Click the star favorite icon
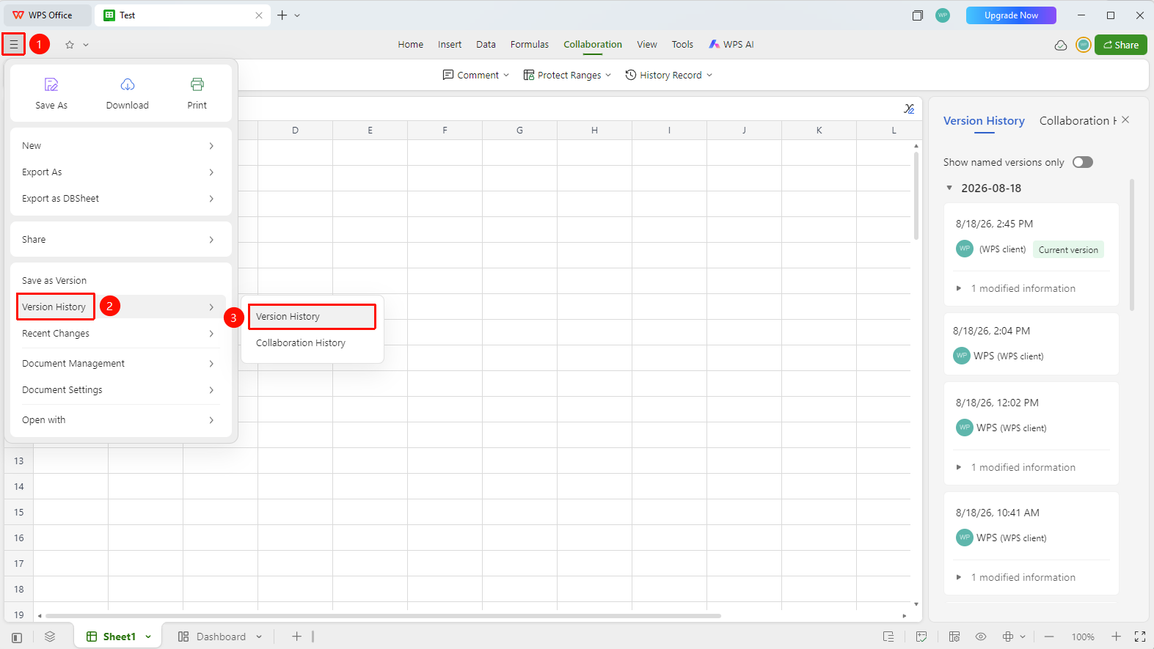The width and height of the screenshot is (1154, 649). tap(70, 45)
